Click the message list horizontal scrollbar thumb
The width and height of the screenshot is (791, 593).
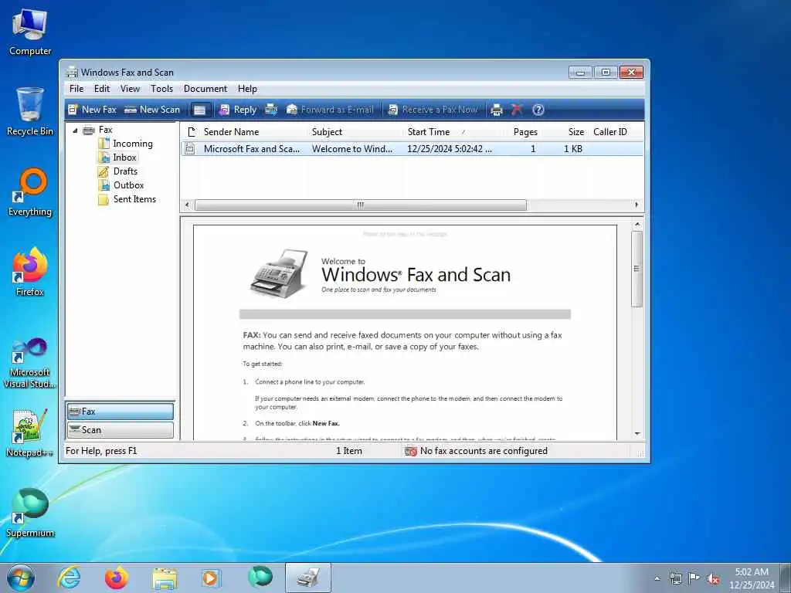point(360,205)
